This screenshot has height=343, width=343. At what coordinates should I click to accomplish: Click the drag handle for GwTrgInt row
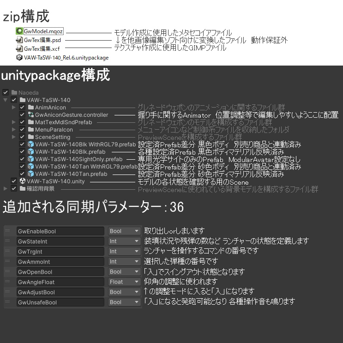(7, 251)
